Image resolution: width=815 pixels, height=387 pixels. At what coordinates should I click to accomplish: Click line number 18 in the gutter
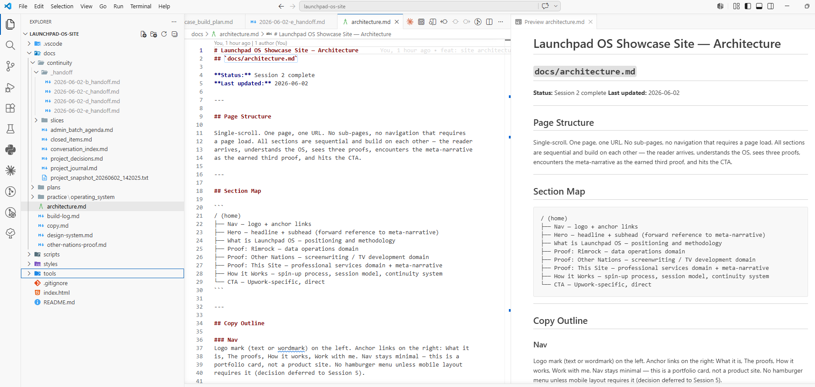(199, 191)
